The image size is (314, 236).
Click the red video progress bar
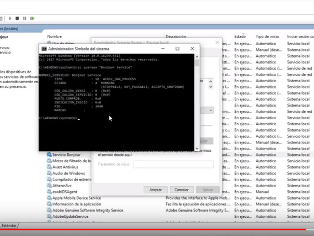point(157,230)
